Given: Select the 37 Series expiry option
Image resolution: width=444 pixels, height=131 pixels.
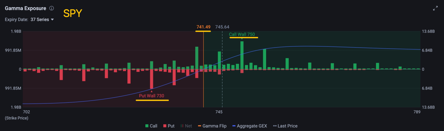Looking at the screenshot, I should click(x=40, y=20).
